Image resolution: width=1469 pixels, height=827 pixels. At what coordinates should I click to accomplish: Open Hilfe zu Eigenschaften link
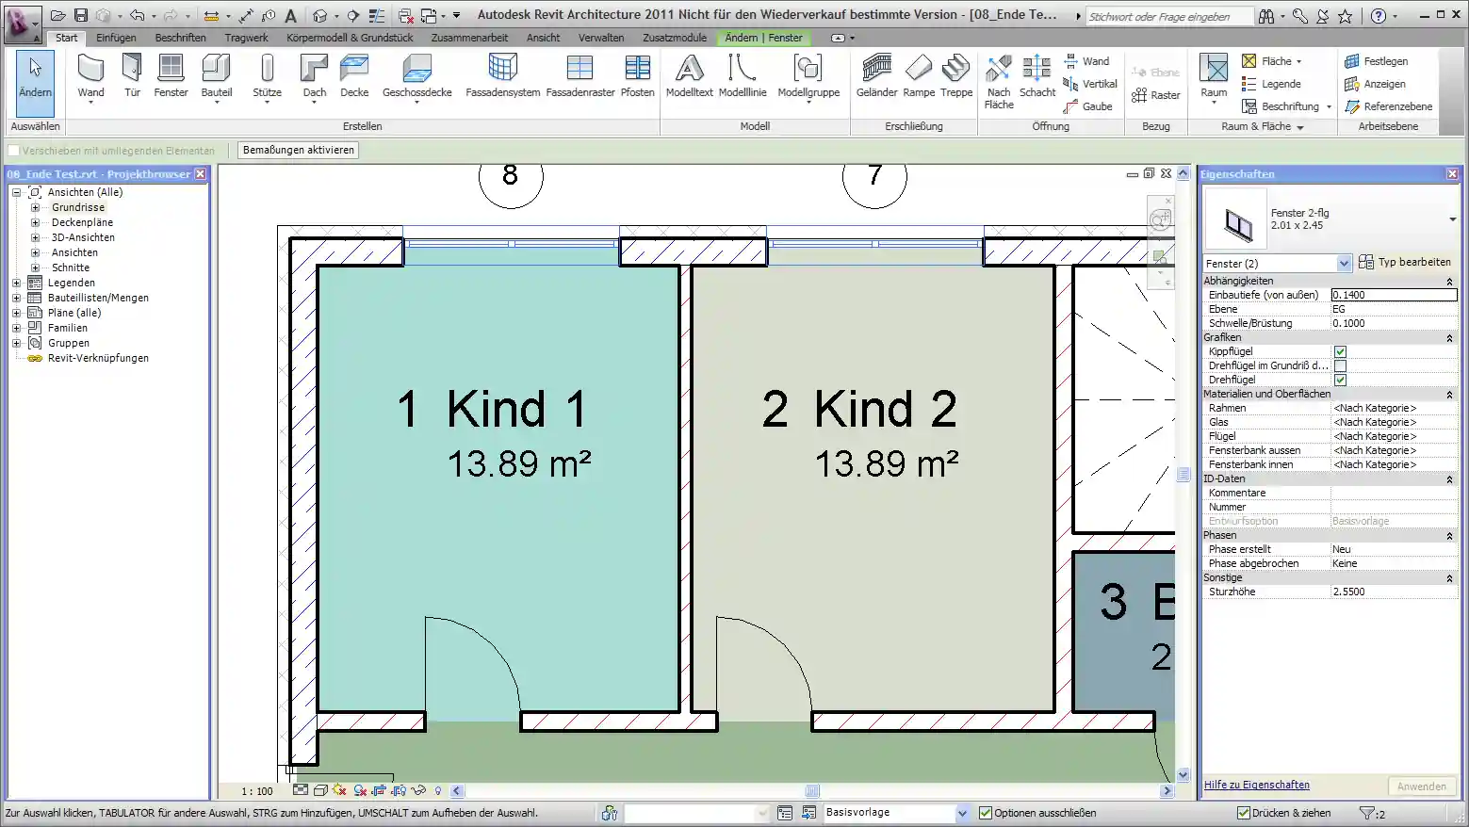1255,784
